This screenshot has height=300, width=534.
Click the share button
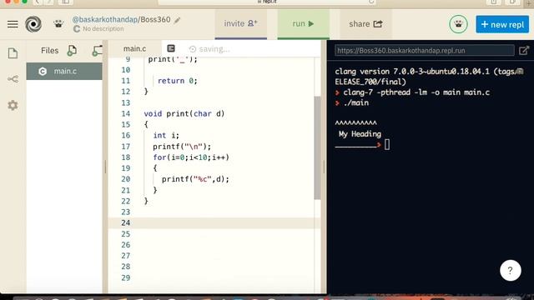365,24
